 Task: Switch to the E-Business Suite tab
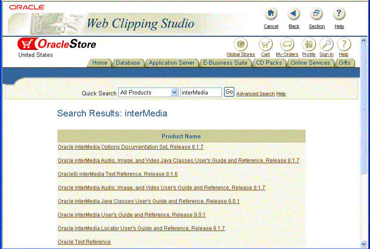coord(225,63)
